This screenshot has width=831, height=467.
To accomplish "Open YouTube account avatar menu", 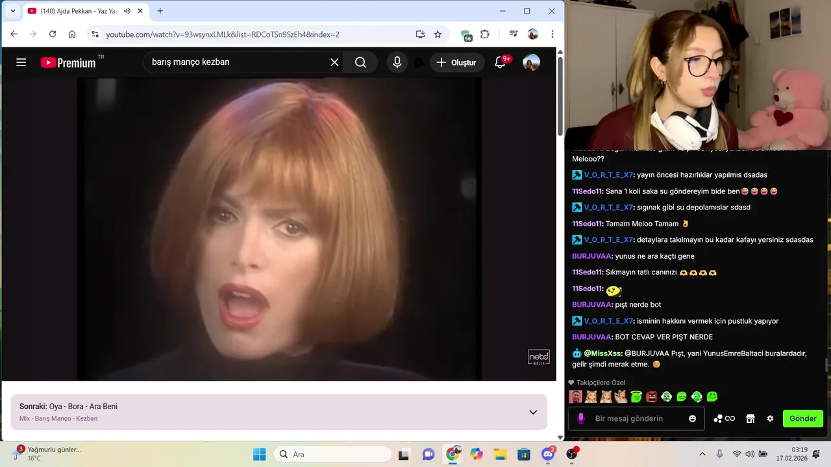I will coord(531,62).
